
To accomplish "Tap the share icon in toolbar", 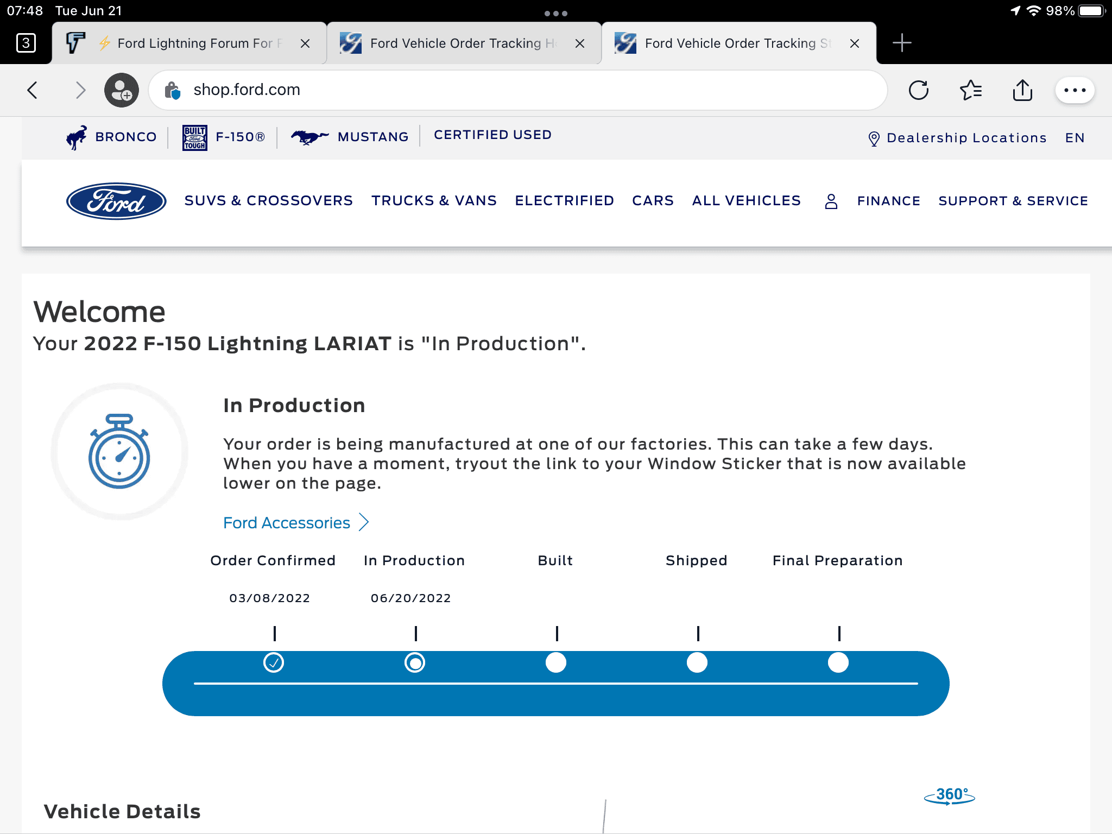I will (1022, 90).
